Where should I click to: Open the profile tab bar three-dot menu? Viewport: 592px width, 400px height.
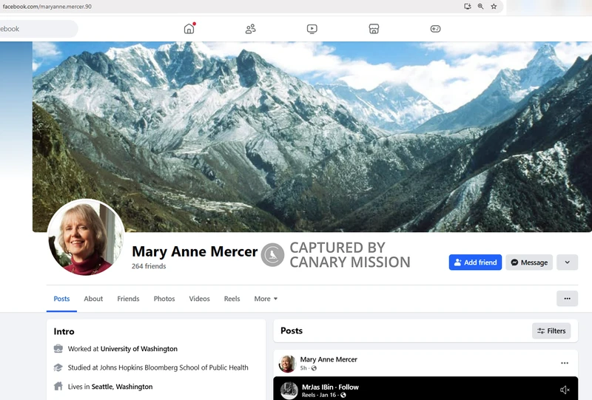point(567,299)
